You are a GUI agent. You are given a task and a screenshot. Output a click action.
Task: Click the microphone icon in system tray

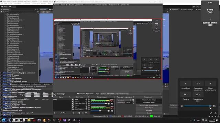click(194, 120)
